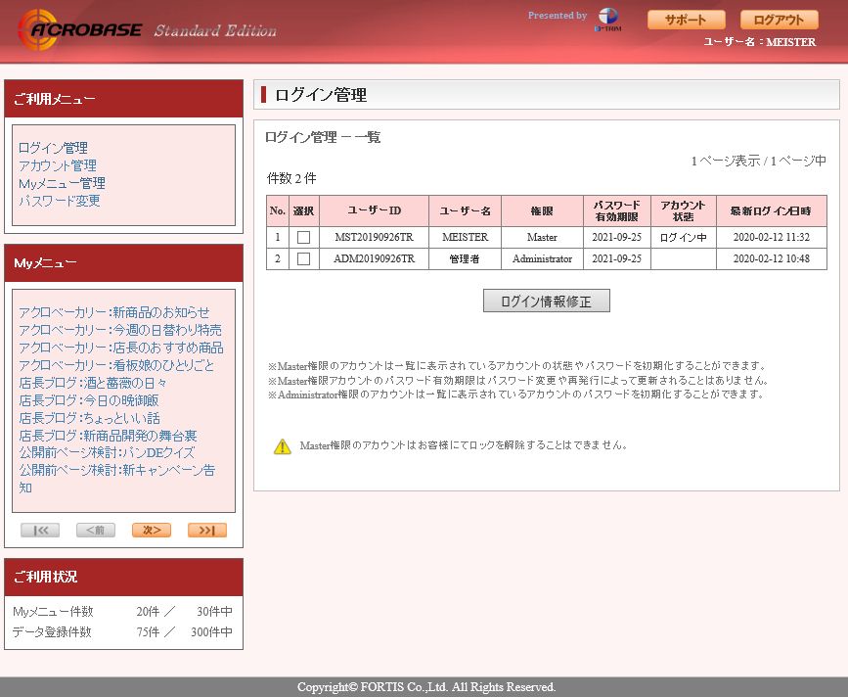
Task: Go to previous My menu page
Action: [x=96, y=531]
